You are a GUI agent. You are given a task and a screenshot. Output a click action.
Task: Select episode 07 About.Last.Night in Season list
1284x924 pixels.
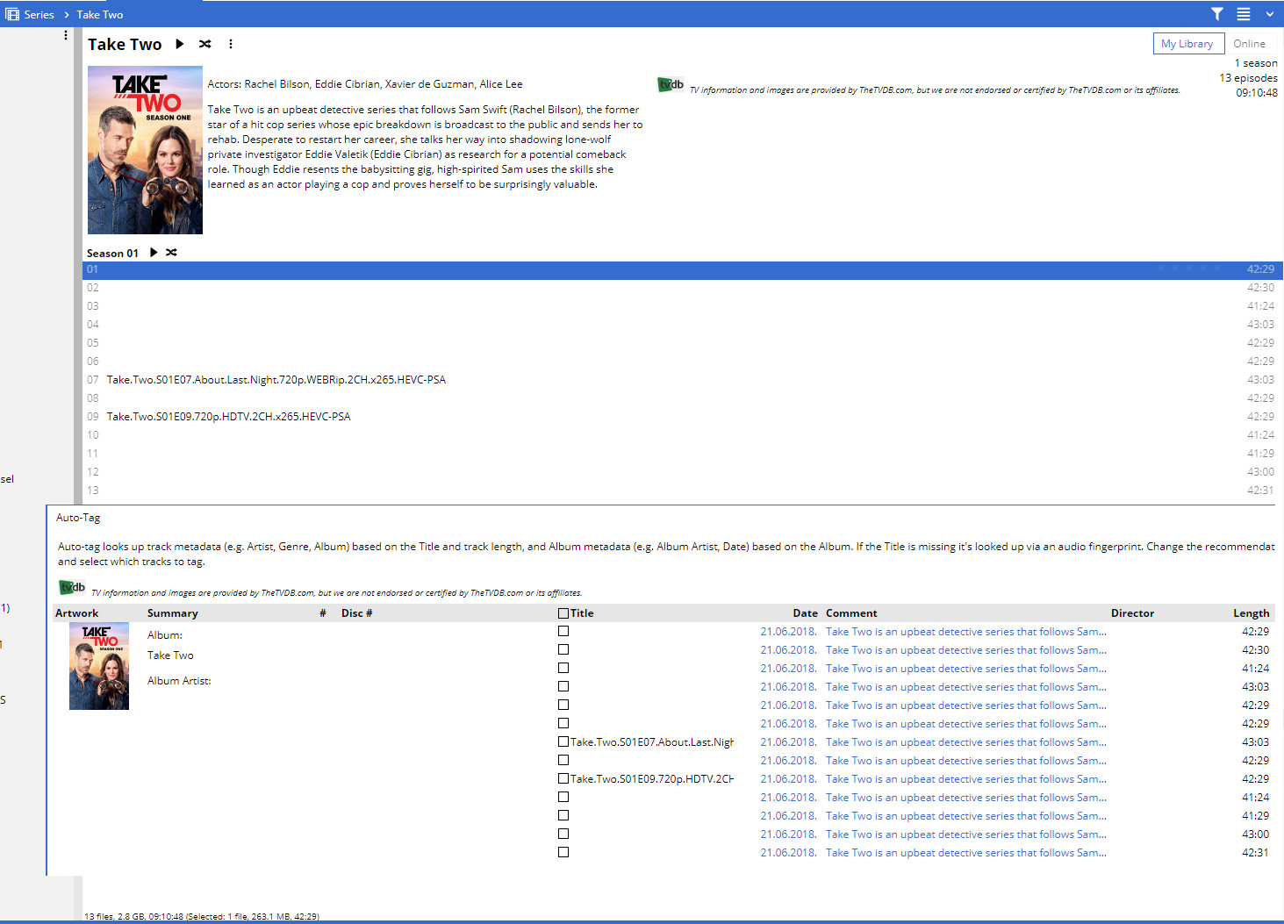[276, 380]
